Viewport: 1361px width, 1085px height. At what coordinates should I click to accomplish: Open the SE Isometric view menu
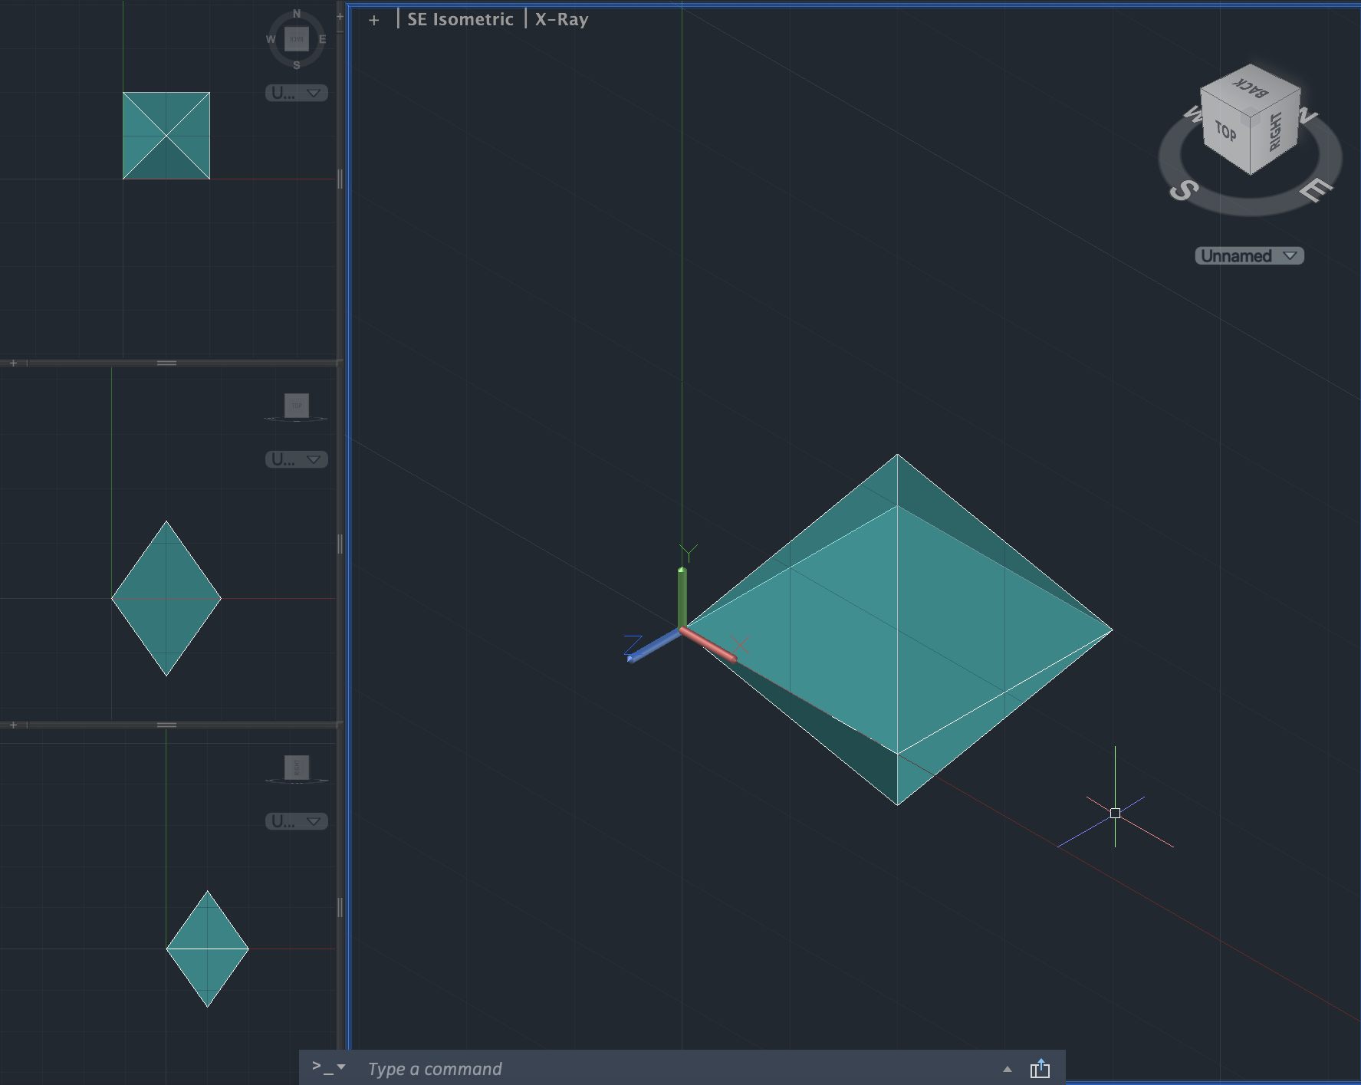(460, 19)
